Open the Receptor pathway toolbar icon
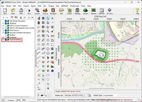Viewport: 142px width, 102px height. tap(53, 11)
